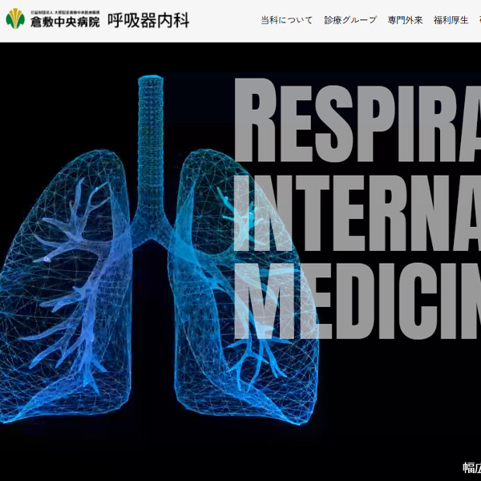Go to the 福利厚生 menu item
The width and height of the screenshot is (481, 481).
point(451,20)
